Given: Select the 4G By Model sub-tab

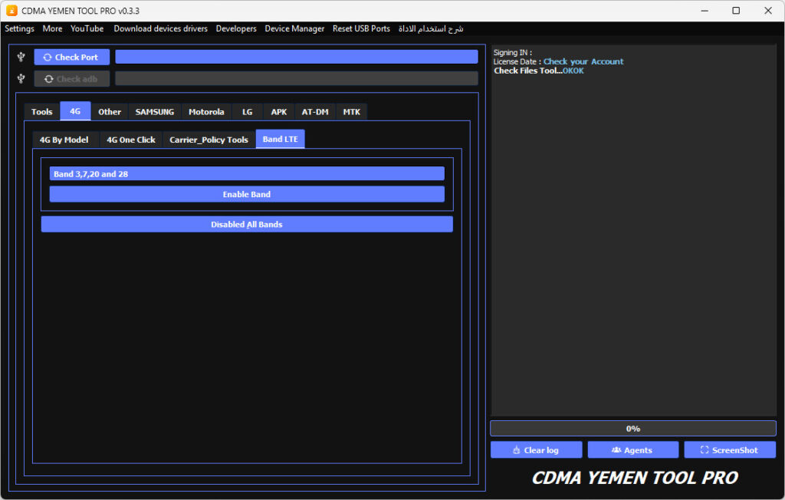Looking at the screenshot, I should pyautogui.click(x=64, y=140).
